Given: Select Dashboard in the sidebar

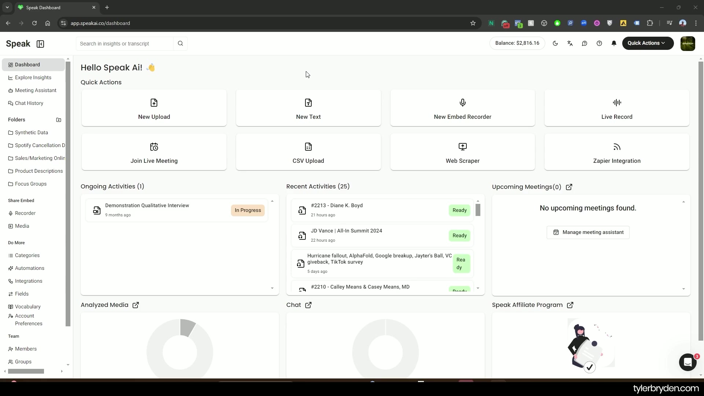Looking at the screenshot, I should click(33, 65).
